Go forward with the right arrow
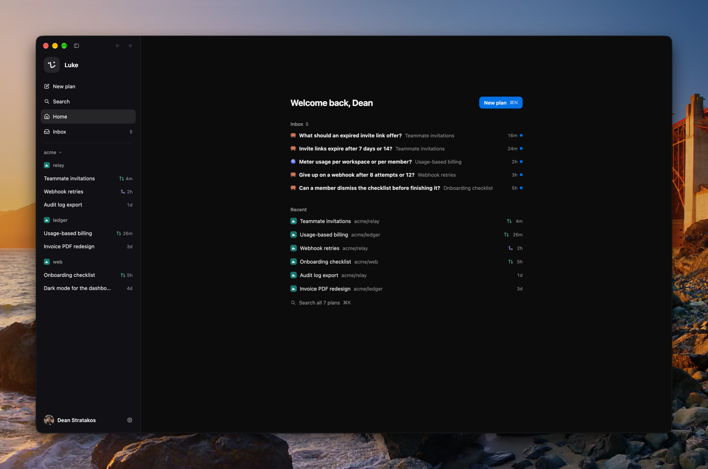708x469 pixels. (x=130, y=46)
